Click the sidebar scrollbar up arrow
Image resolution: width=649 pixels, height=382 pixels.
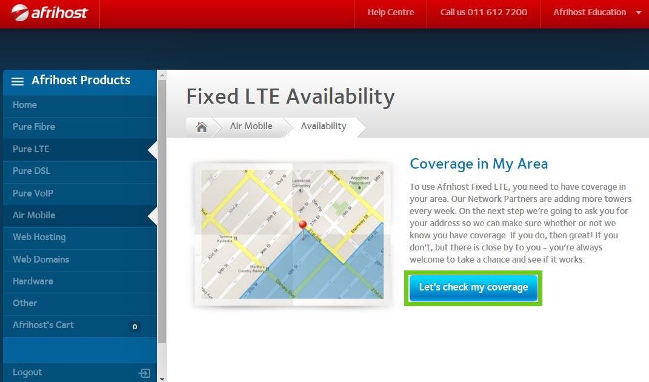point(162,75)
